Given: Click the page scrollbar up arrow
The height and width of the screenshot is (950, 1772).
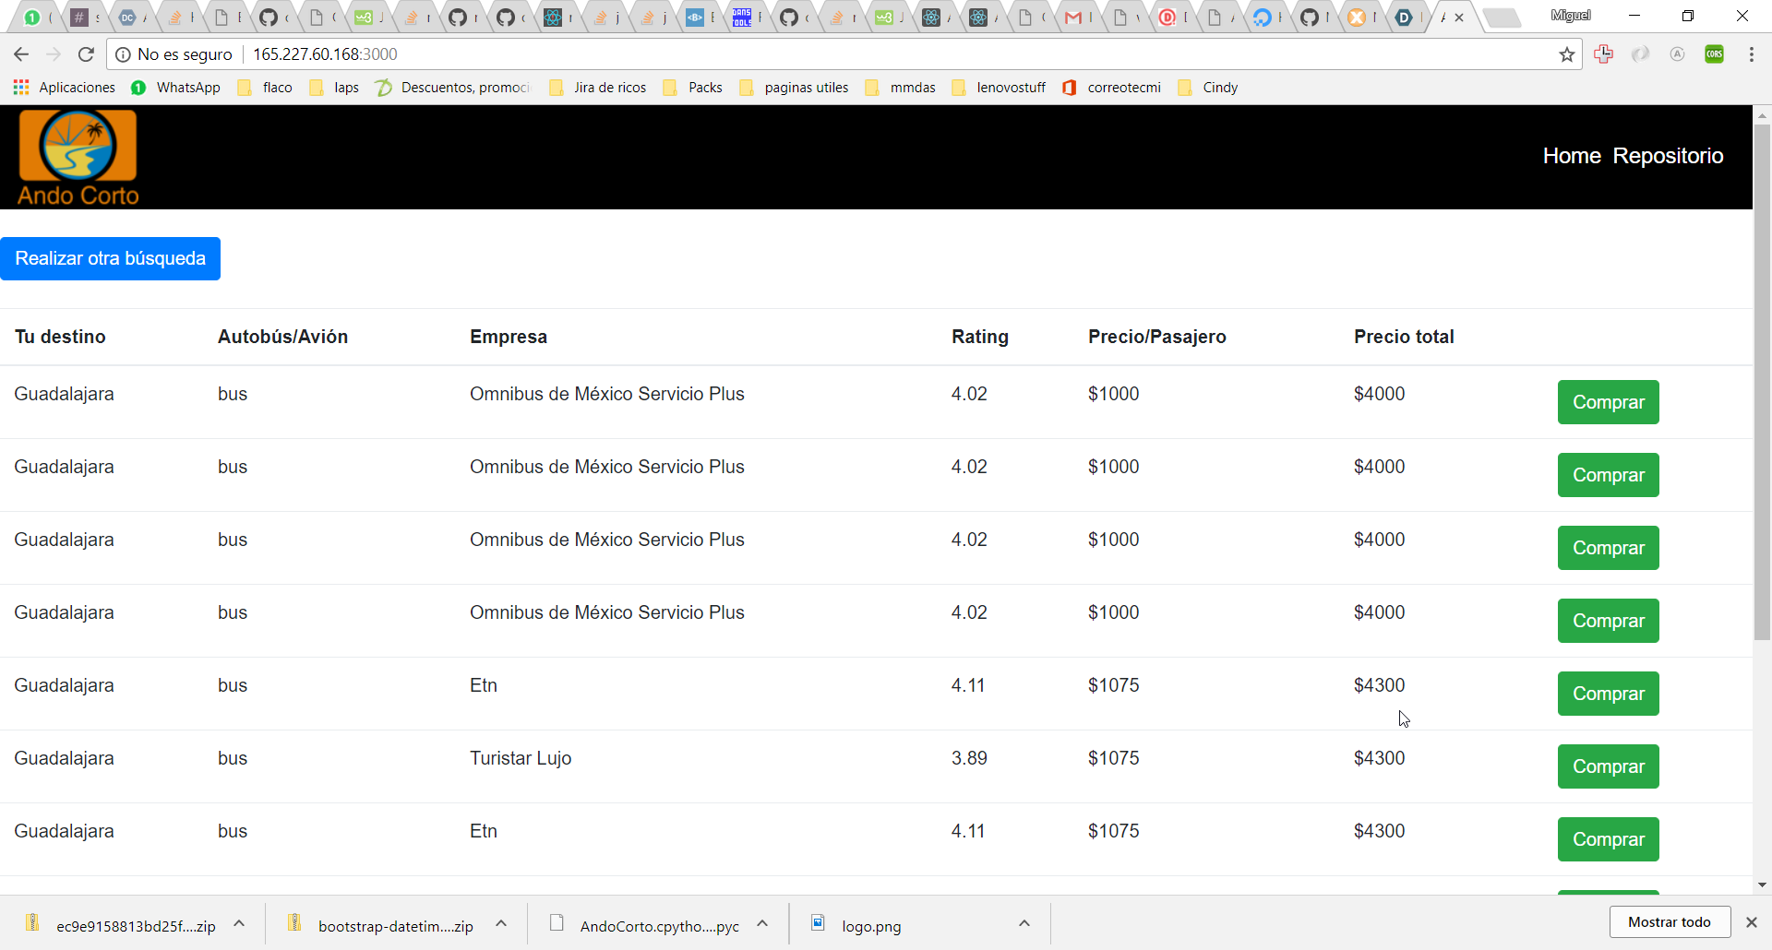Looking at the screenshot, I should click(x=1763, y=115).
